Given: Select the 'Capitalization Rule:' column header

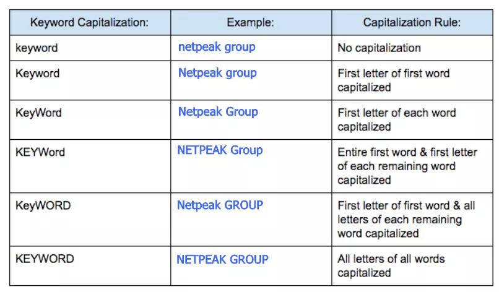Looking at the screenshot, I should pyautogui.click(x=412, y=23).
